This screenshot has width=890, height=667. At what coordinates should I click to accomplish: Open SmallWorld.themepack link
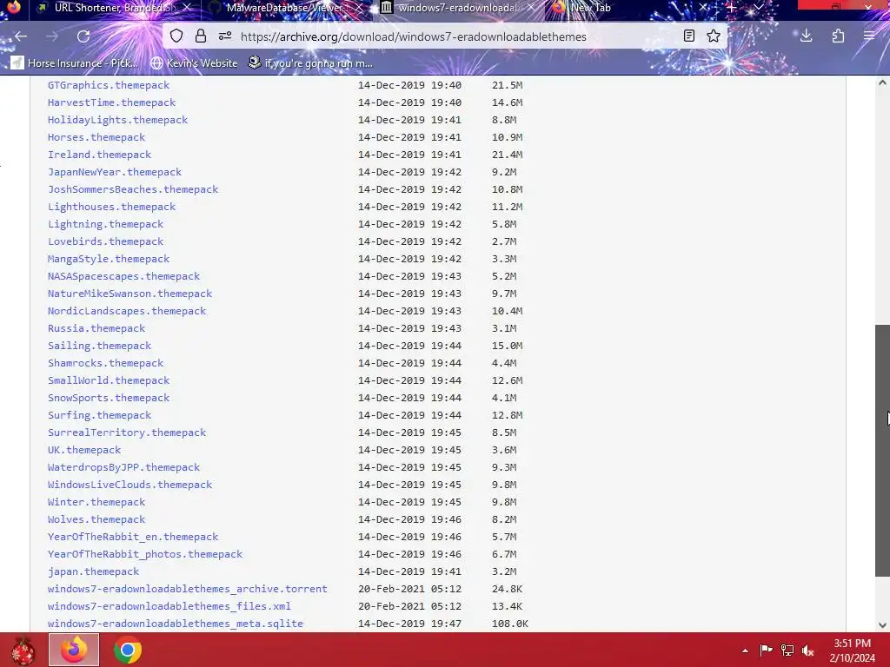[109, 380]
